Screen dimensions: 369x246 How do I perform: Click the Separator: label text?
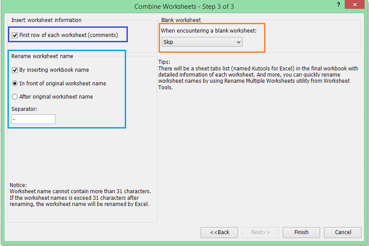pos(24,109)
